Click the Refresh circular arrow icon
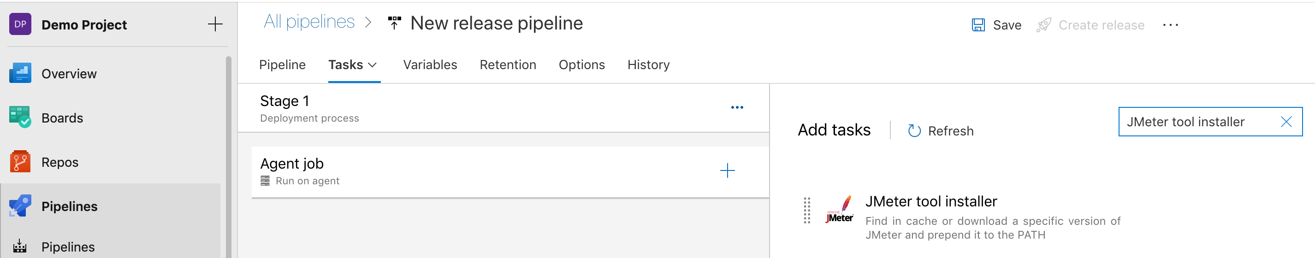This screenshot has height=258, width=1315. pyautogui.click(x=914, y=131)
